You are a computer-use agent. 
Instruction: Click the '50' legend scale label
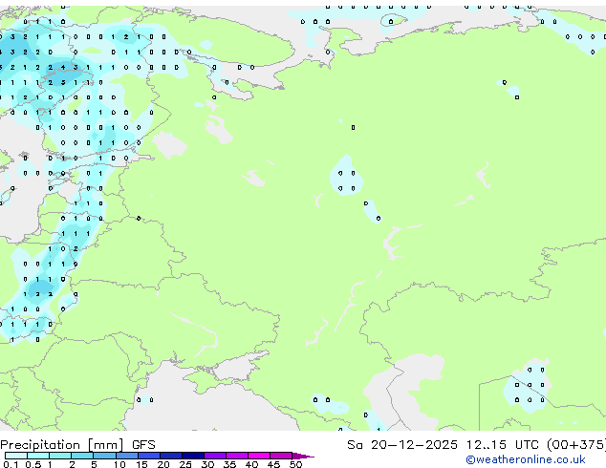coord(295,464)
